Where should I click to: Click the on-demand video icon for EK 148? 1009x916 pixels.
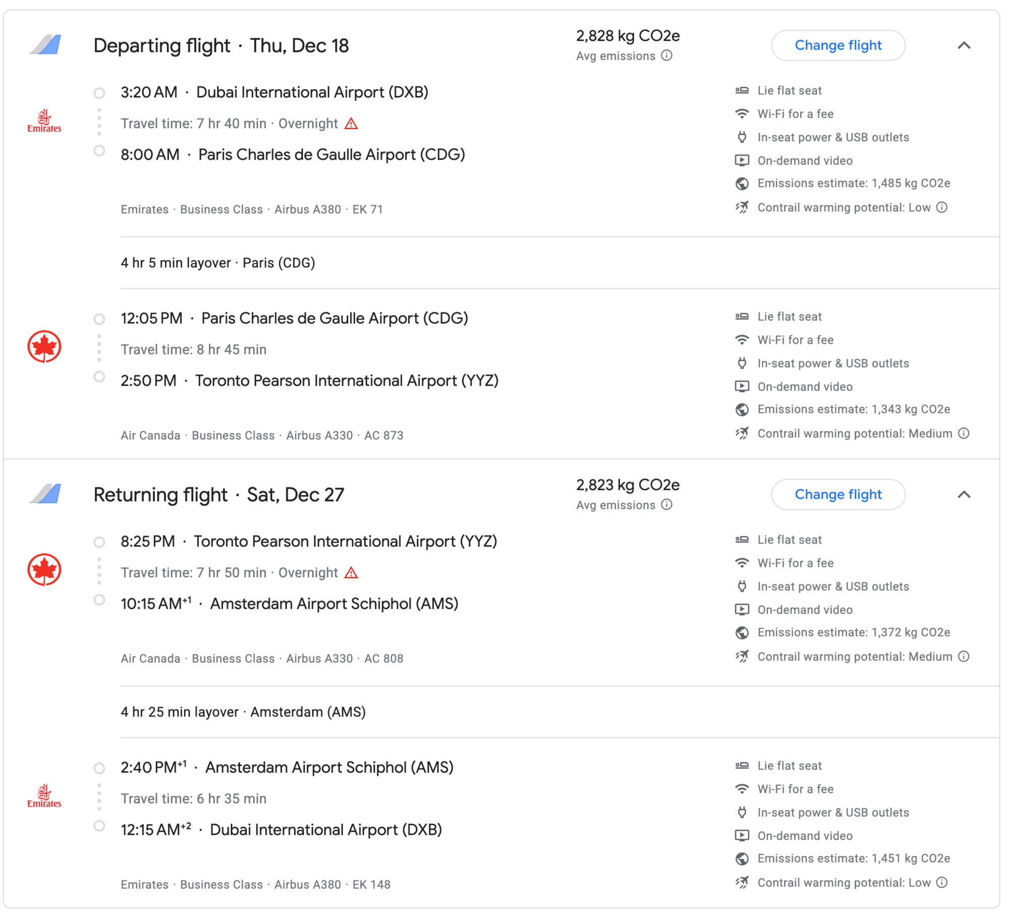coord(742,836)
